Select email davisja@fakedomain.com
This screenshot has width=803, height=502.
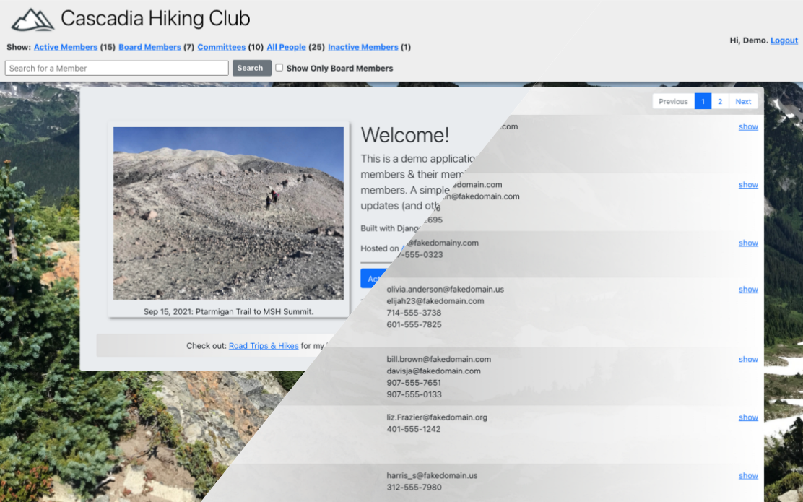pos(434,371)
